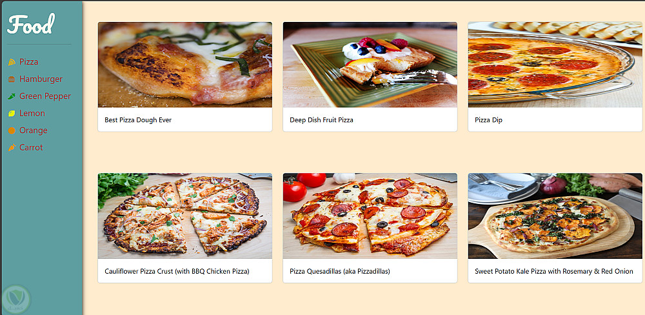Click Sweet Potato Kale Pizza title
The width and height of the screenshot is (645, 315).
click(553, 271)
